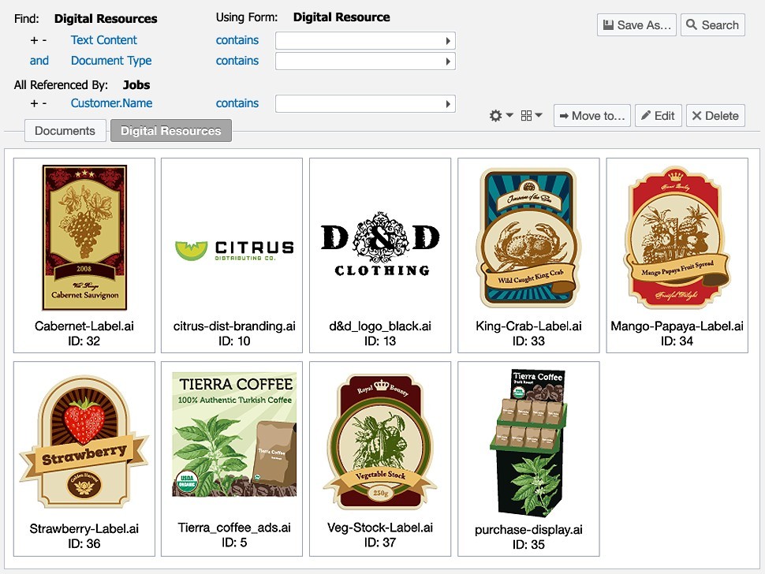This screenshot has width=765, height=574.
Task: Switch to the Documents tab
Action: [65, 131]
